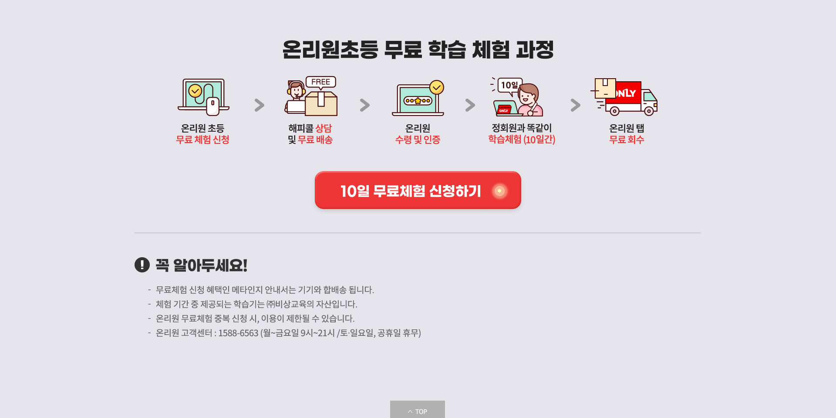
Task: Click the laptop star-rating verification icon
Action: 418,98
